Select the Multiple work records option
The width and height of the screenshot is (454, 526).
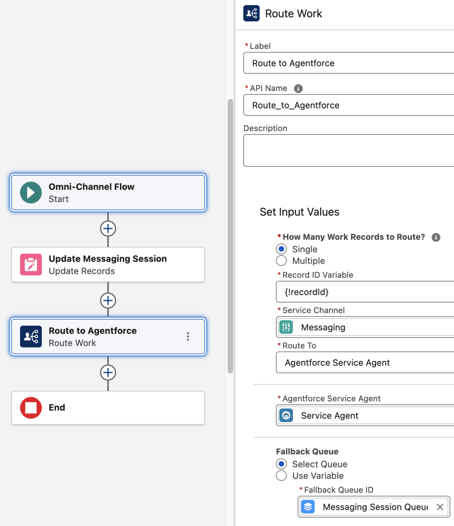[x=281, y=261]
